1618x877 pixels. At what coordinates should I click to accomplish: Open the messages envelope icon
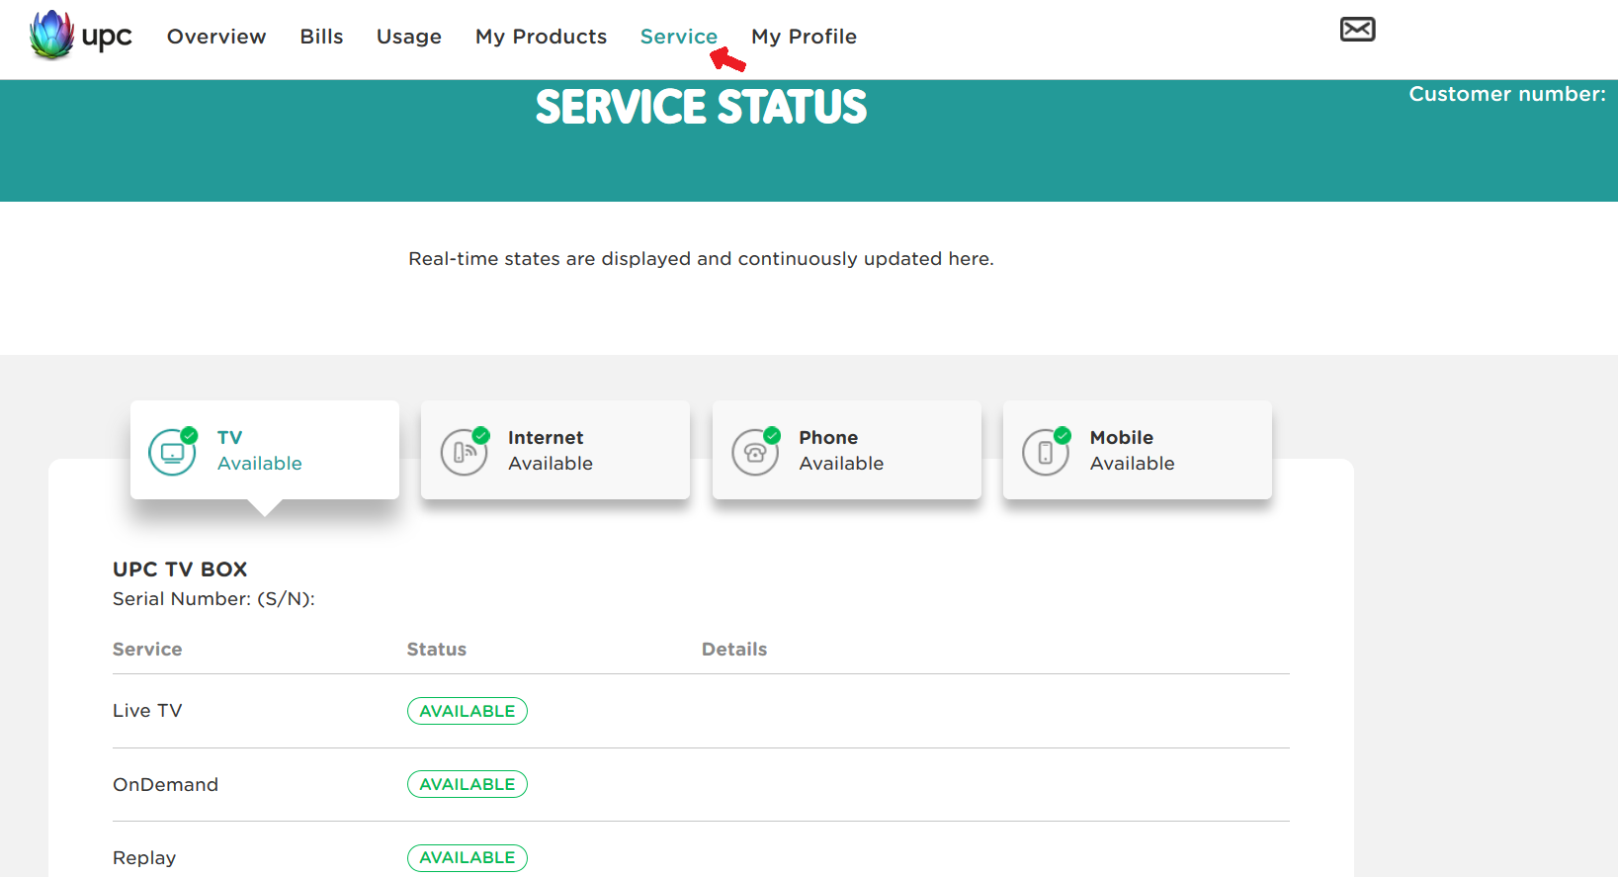tap(1357, 30)
